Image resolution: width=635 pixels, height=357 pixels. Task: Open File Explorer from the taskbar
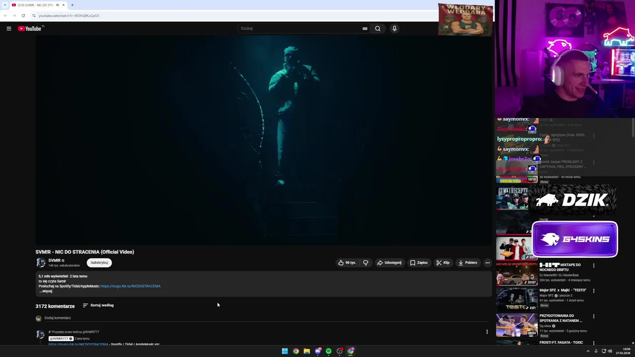point(307,351)
